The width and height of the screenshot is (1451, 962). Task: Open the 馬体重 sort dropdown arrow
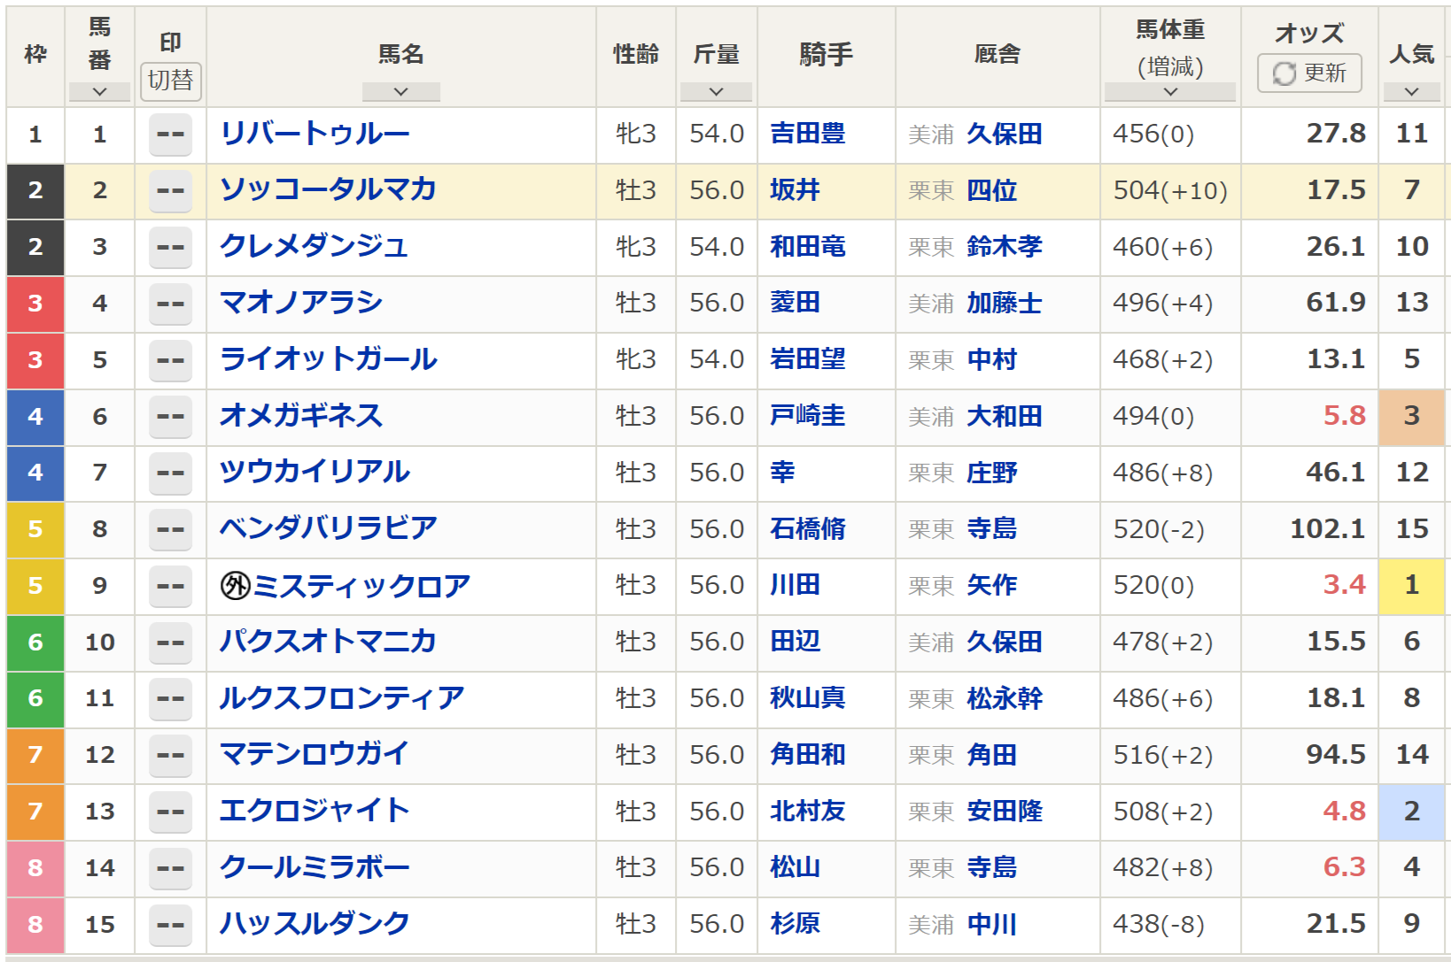[1170, 91]
